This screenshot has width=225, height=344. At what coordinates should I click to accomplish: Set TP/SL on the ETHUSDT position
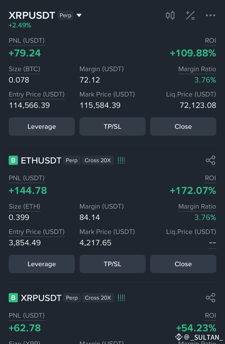tap(112, 264)
